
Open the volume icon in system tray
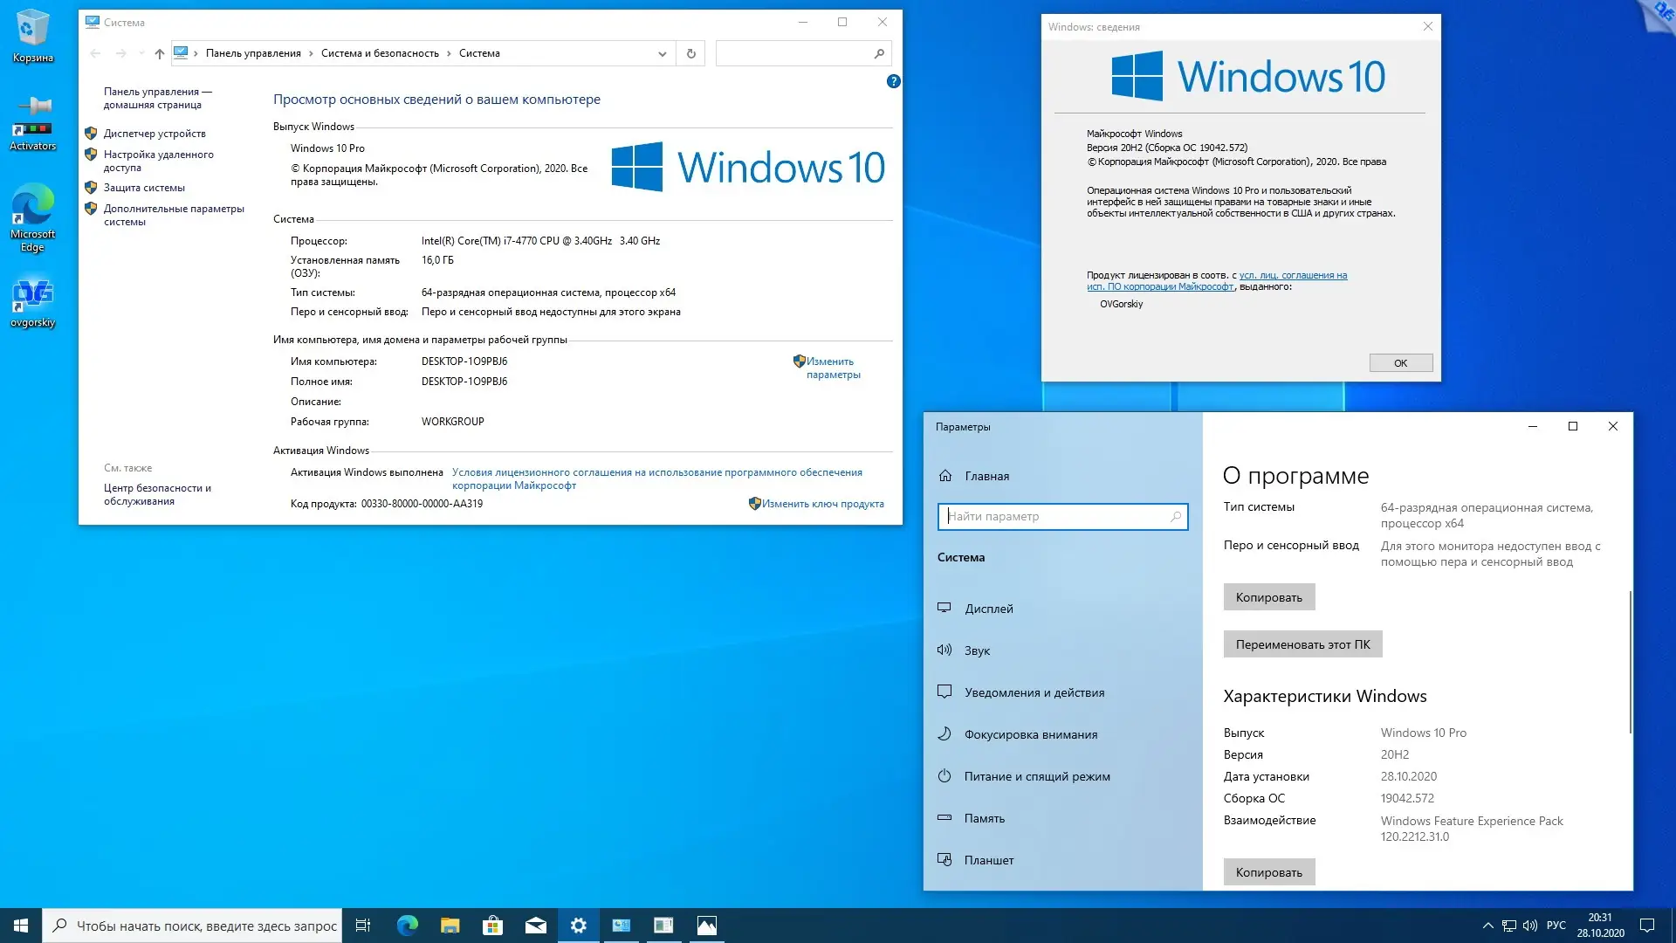coord(1530,926)
